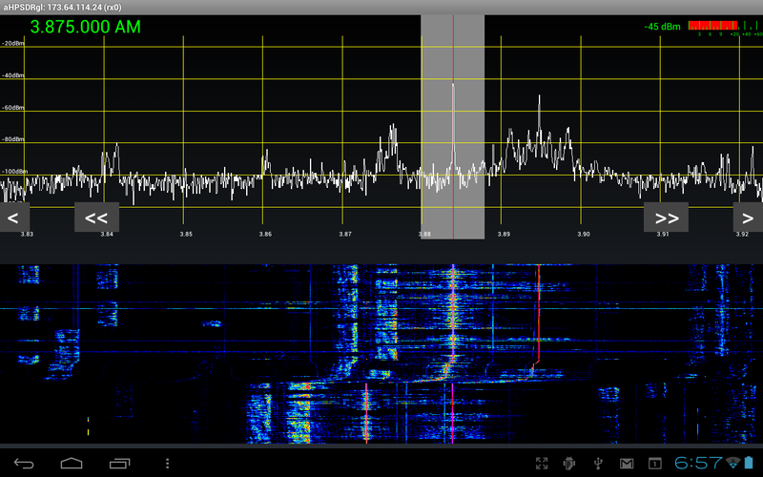Tap the 3.90 frequency axis label
Viewport: 763px width, 477px height.
(x=584, y=234)
